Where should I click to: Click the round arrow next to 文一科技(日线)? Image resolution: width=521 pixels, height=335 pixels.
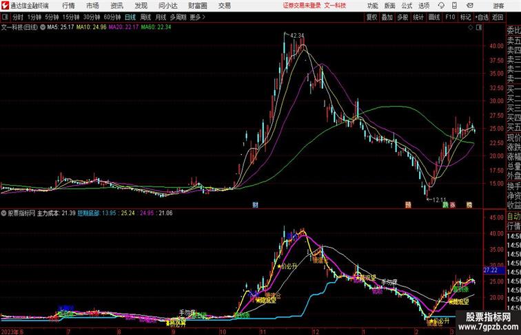[43, 28]
